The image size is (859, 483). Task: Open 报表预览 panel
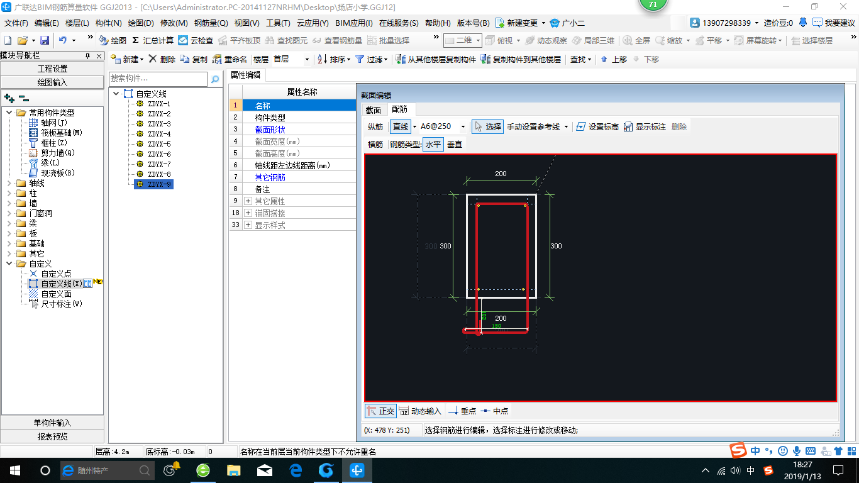pos(52,436)
